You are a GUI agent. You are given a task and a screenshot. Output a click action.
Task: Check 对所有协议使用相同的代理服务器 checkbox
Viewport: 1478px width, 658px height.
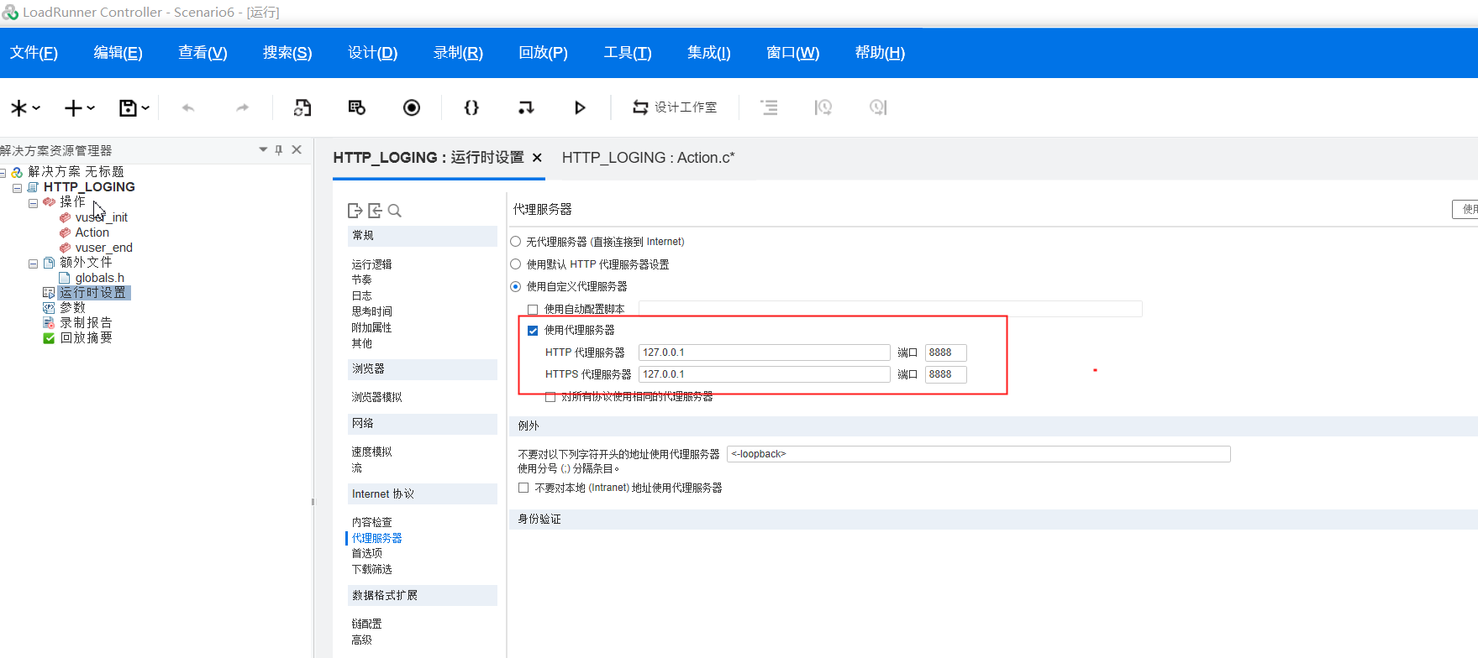tap(550, 397)
